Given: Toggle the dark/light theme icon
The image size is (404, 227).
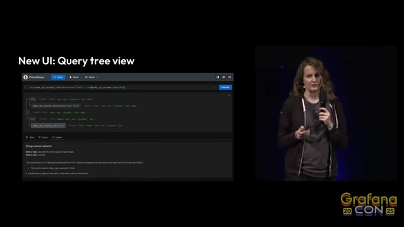Looking at the screenshot, I should (217, 77).
